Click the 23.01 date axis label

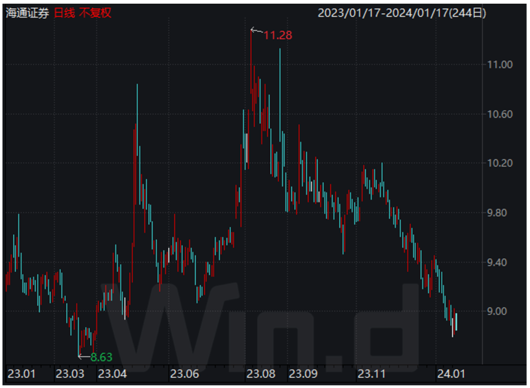point(21,374)
